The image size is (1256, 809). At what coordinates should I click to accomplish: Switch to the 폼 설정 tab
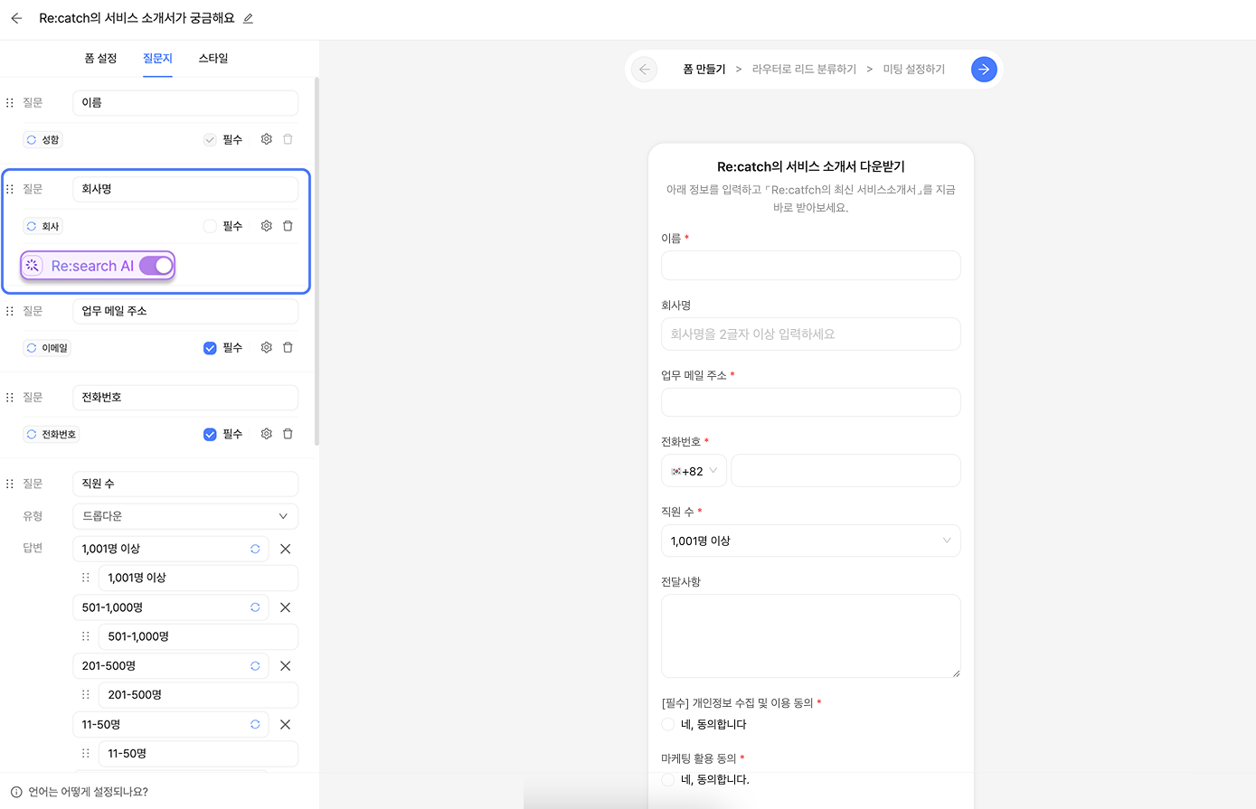[x=100, y=58]
